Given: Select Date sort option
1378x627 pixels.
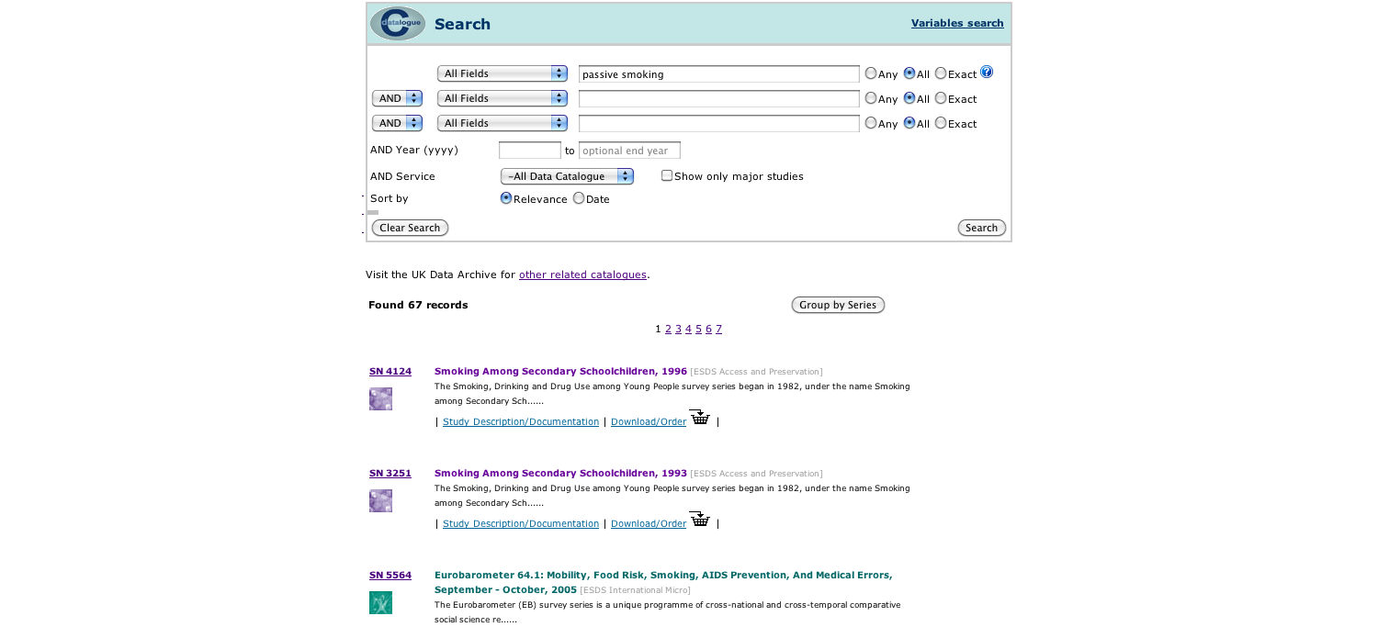Looking at the screenshot, I should pyautogui.click(x=579, y=198).
